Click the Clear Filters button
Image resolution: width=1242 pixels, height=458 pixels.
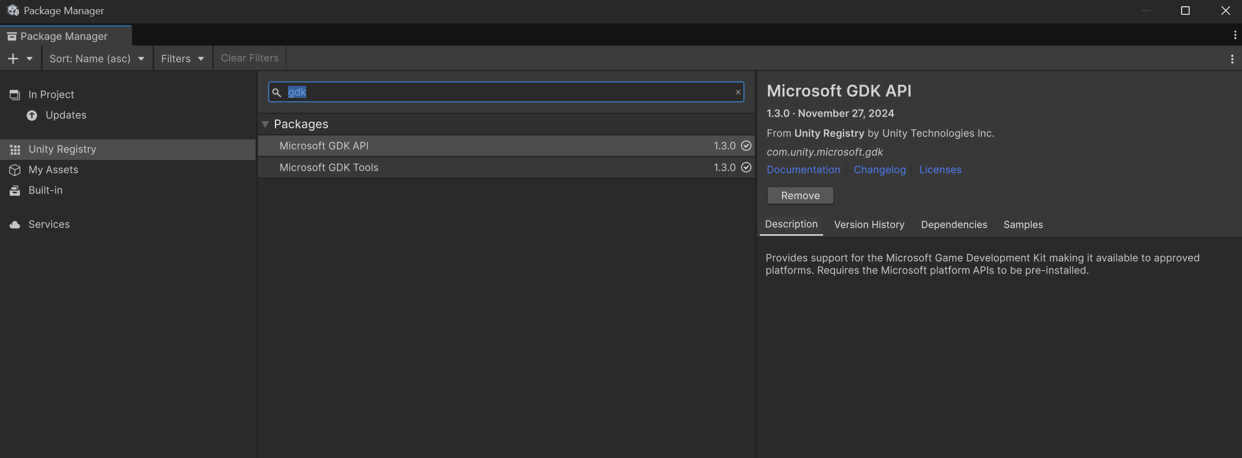click(250, 58)
